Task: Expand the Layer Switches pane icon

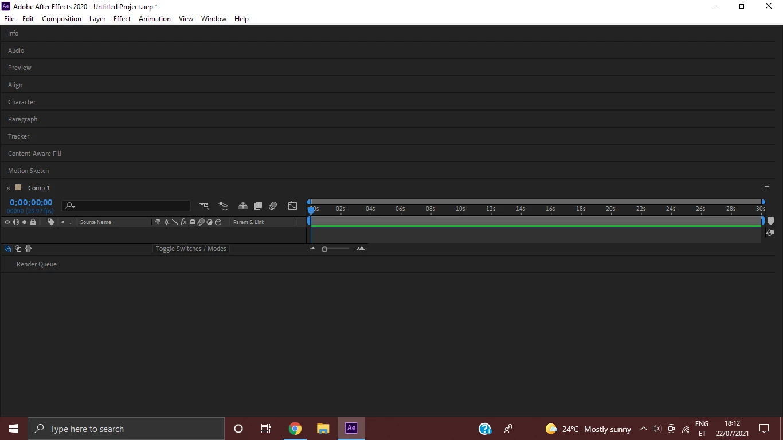Action: 7,249
